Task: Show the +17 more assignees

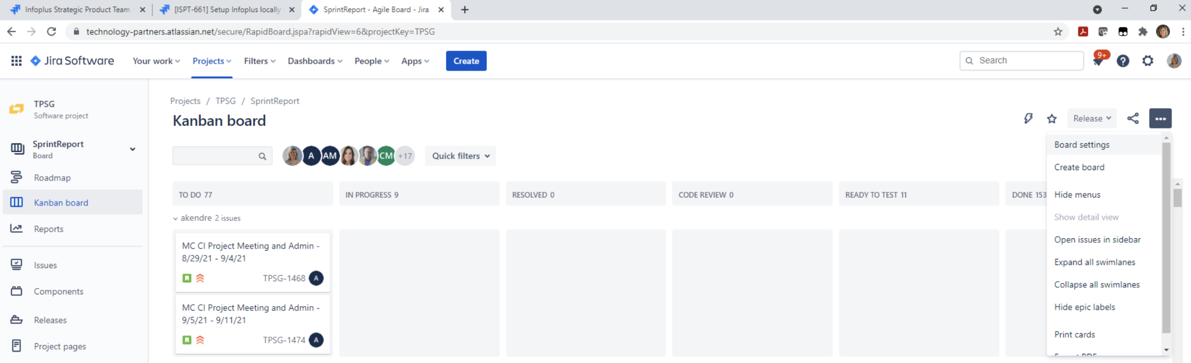Action: point(405,156)
